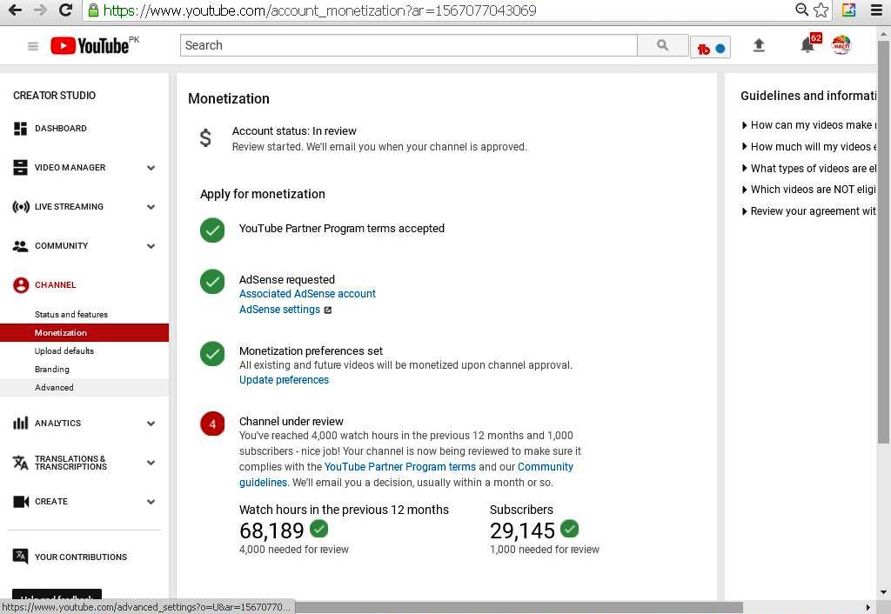Bookmark this page with star icon

tap(821, 10)
